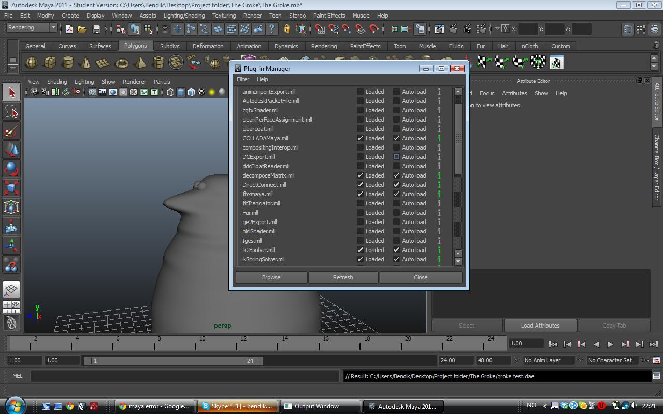Viewport: 663px width, 414px height.
Task: Open the Script Editor icon
Action: [656, 376]
